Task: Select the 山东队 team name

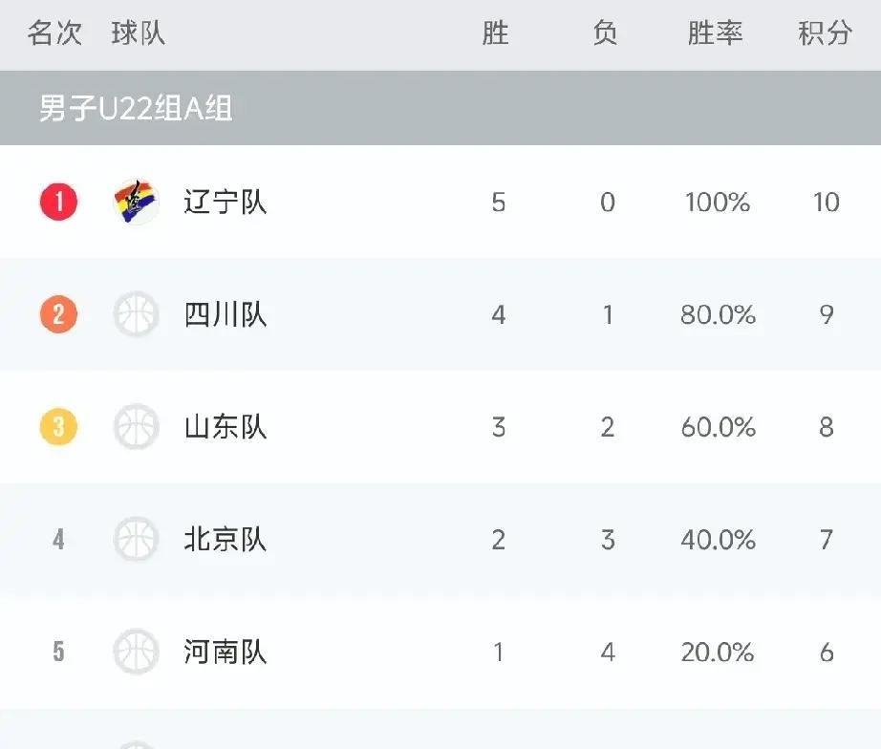Action: click(x=222, y=427)
